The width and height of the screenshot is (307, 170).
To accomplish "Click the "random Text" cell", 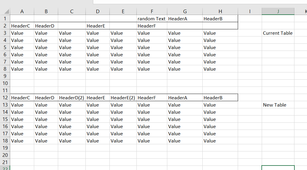I will [151, 19].
